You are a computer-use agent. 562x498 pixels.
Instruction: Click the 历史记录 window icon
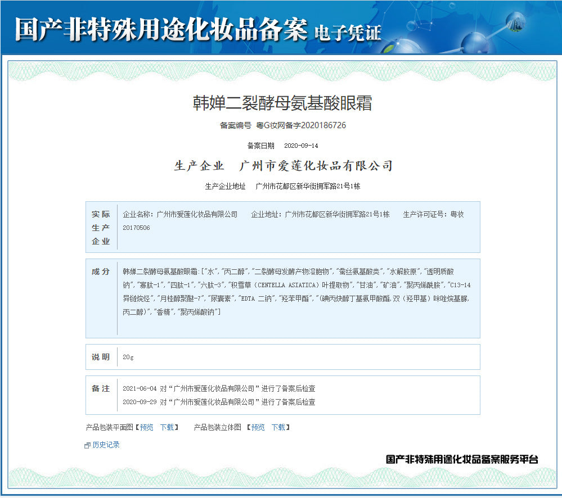[x=87, y=445]
